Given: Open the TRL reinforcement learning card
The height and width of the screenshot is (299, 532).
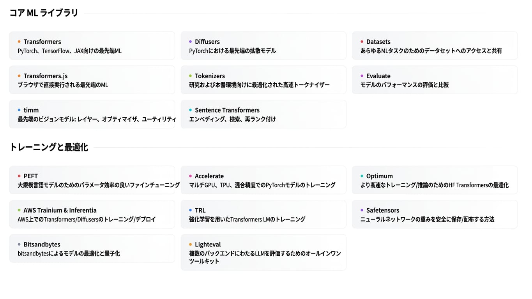Looking at the screenshot, I should coord(263,214).
